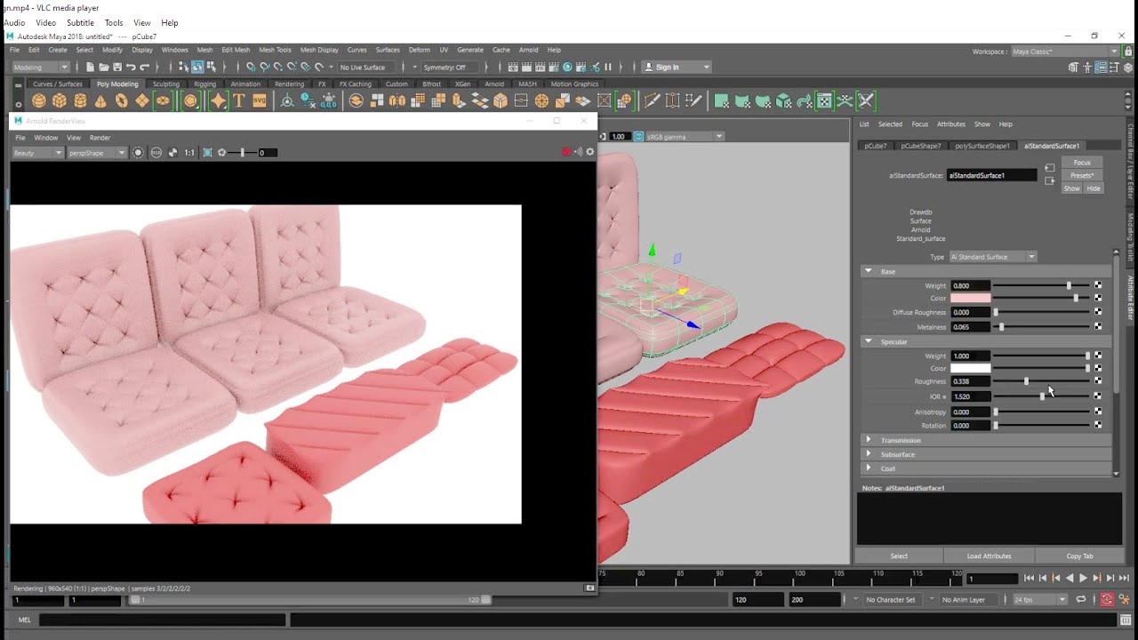Screen dimensions: 1138x640
Task: Create a polygon cube from the shelf
Action: click(x=60, y=101)
